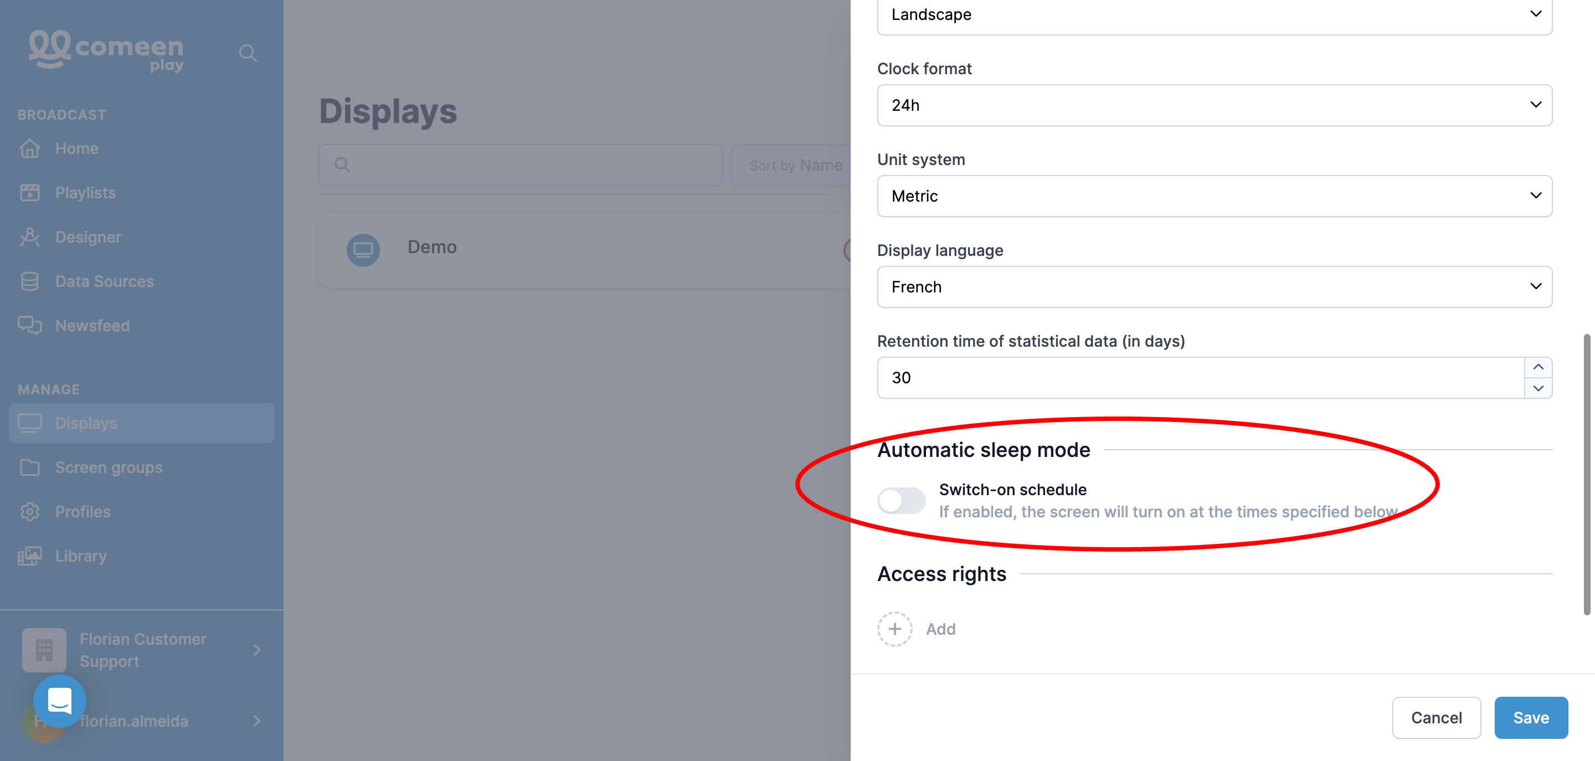Click the Demo display monitor icon
Viewport: 1595px width, 761px height.
coord(363,250)
